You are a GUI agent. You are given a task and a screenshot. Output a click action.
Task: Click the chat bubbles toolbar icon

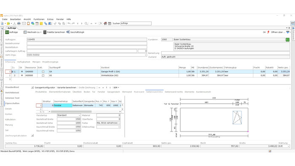point(33,24)
